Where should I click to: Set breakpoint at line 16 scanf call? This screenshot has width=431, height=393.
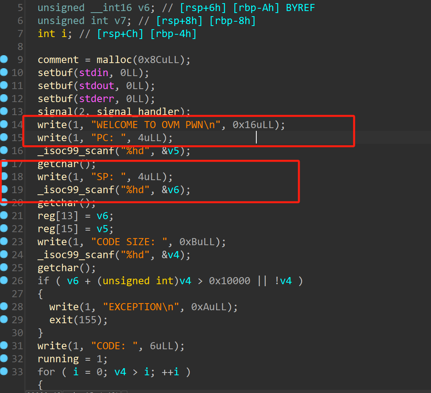click(x=4, y=151)
